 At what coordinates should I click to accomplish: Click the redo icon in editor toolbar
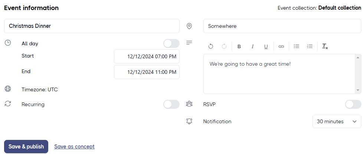224,46
